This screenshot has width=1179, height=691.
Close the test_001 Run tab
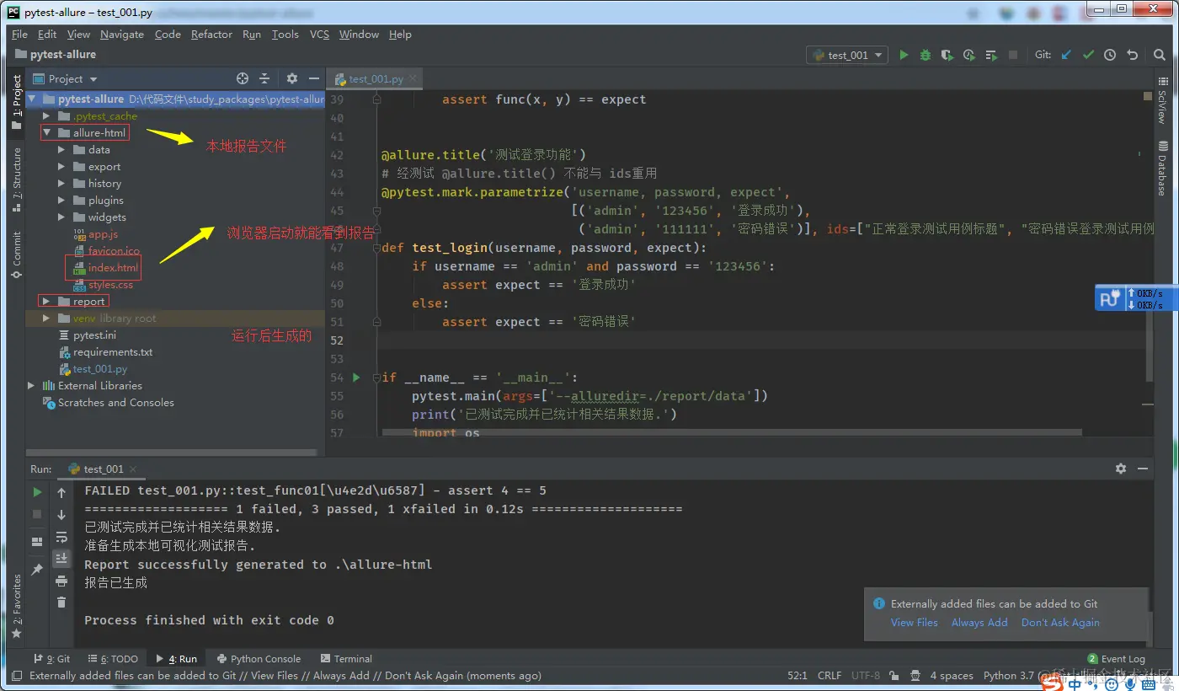coord(132,469)
